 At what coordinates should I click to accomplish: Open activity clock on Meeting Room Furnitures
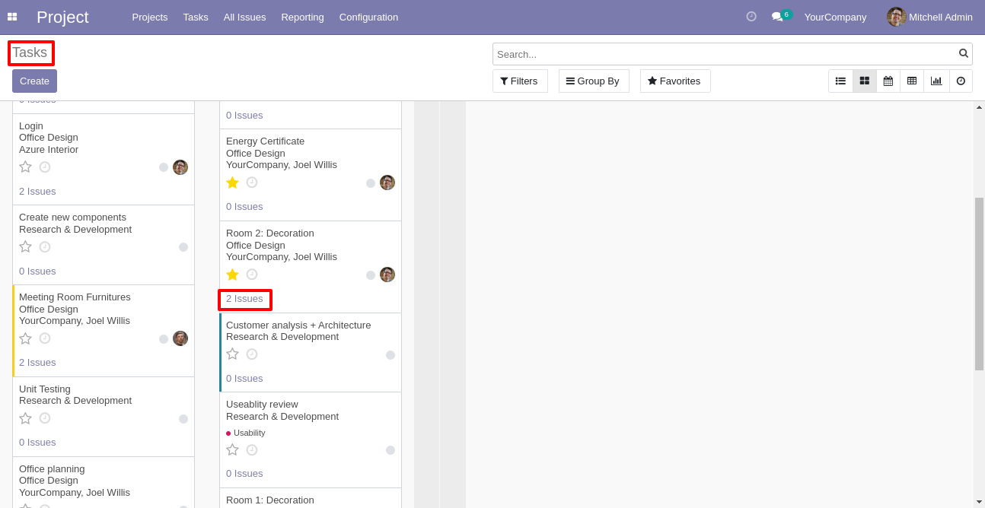45,338
